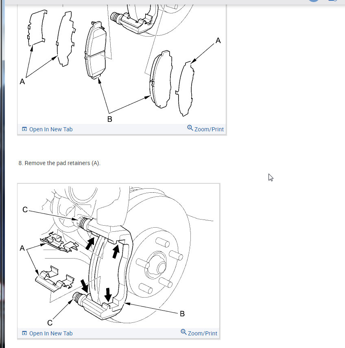345x348 pixels.
Task: Open the brake pad diagram in new tab
Action: click(x=47, y=129)
